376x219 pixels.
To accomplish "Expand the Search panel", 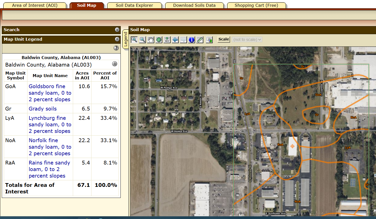I will click(x=117, y=30).
